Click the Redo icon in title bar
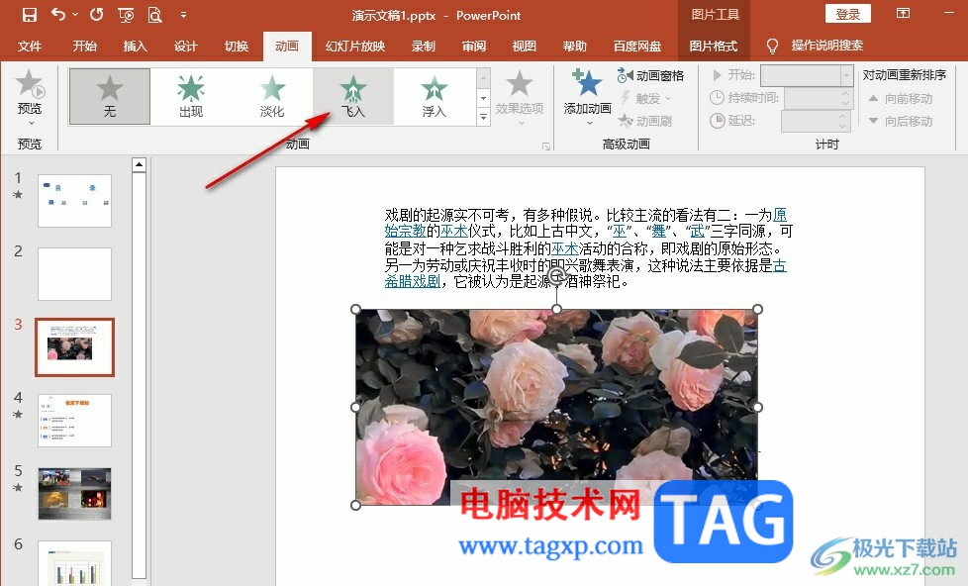968x586 pixels. 96,14
